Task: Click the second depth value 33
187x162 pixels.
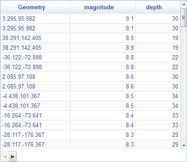Action: tap(175, 125)
